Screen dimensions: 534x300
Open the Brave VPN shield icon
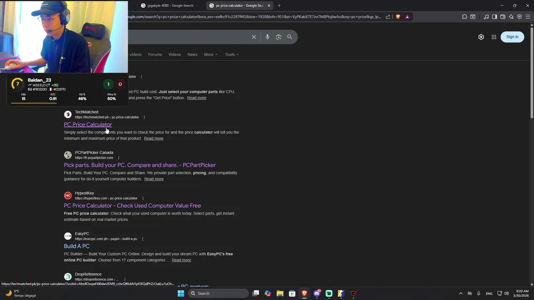pos(519,17)
